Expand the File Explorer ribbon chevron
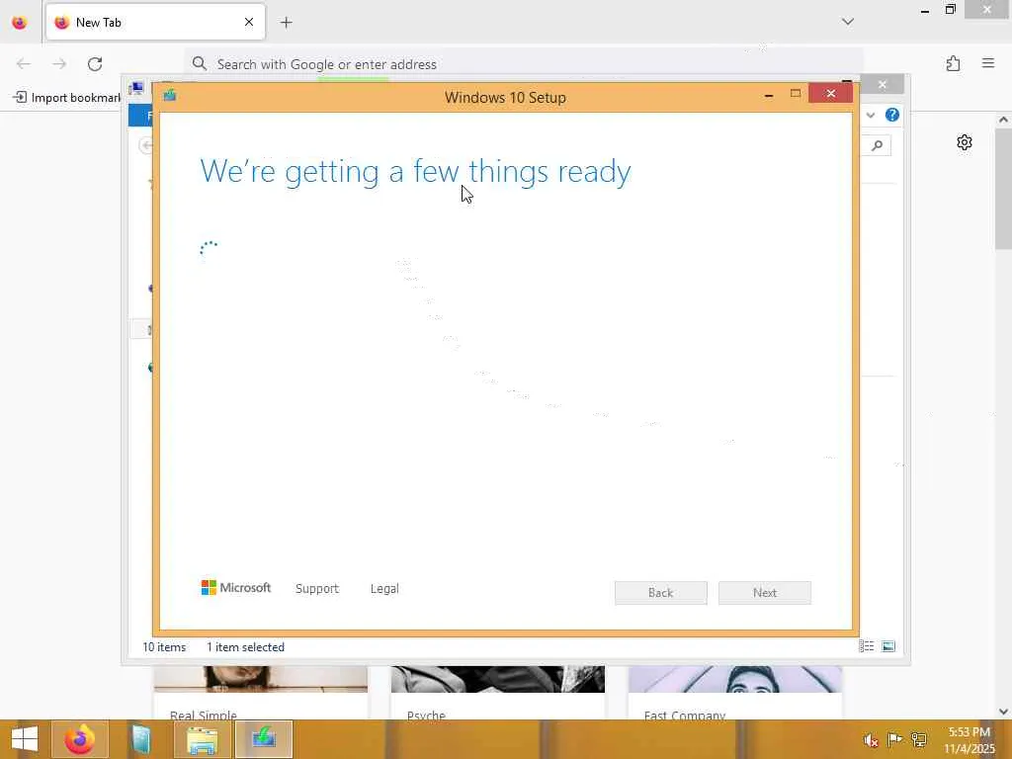This screenshot has height=759, width=1012. coord(871,116)
